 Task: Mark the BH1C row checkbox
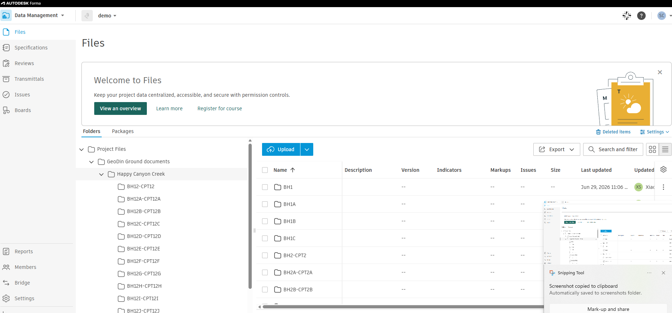[x=265, y=238]
